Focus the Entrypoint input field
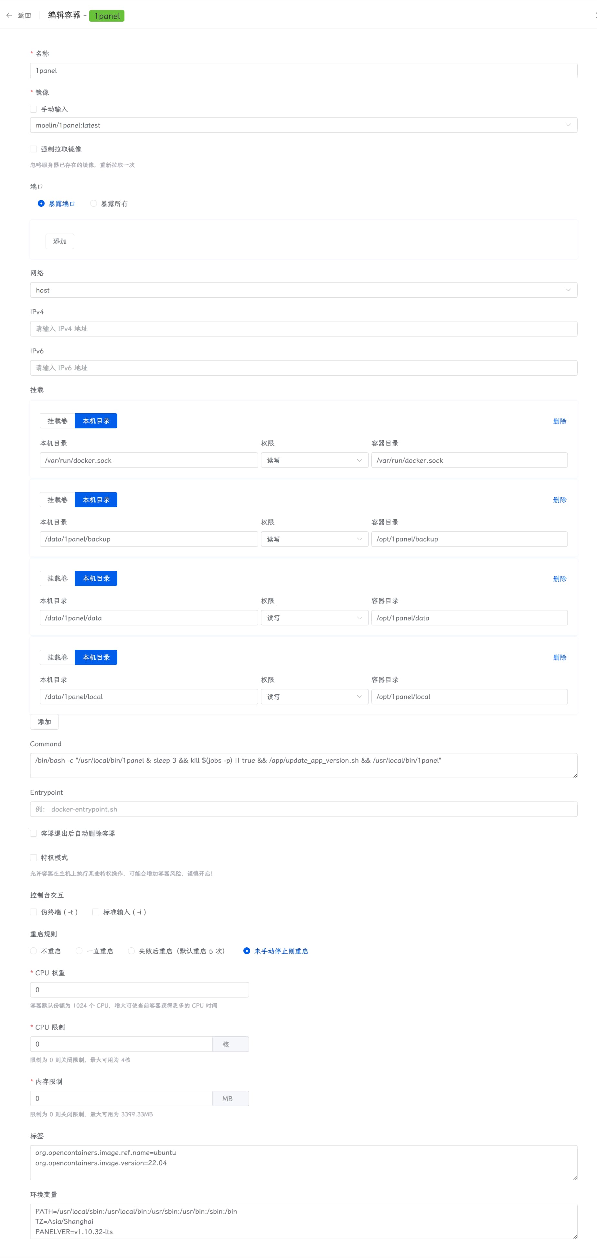This screenshot has width=597, height=1258. coord(304,809)
